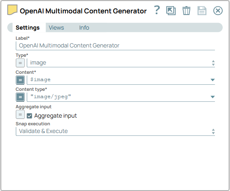Open the Info tab

(84, 28)
